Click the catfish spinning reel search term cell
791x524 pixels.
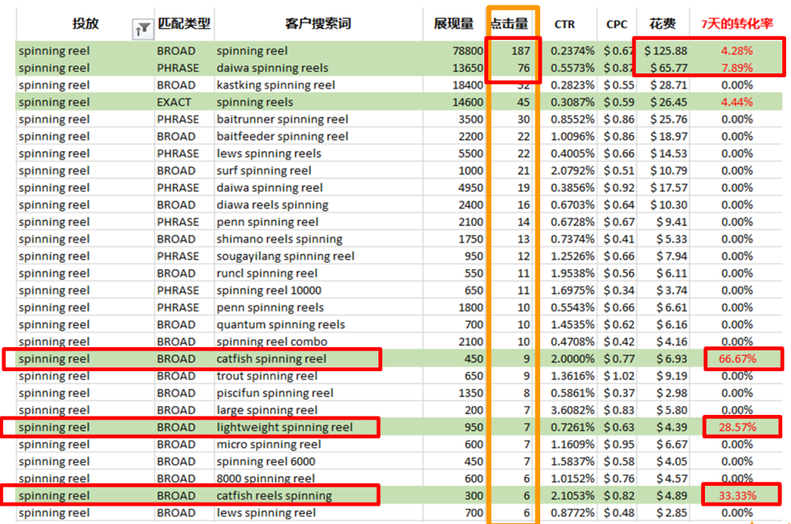pyautogui.click(x=271, y=358)
